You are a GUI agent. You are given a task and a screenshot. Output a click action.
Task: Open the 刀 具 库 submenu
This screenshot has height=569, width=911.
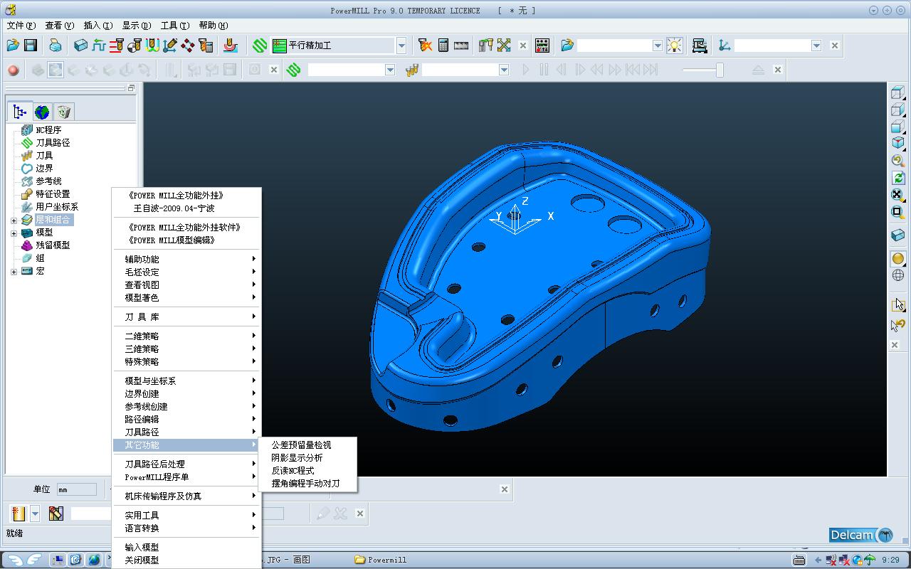coord(188,317)
